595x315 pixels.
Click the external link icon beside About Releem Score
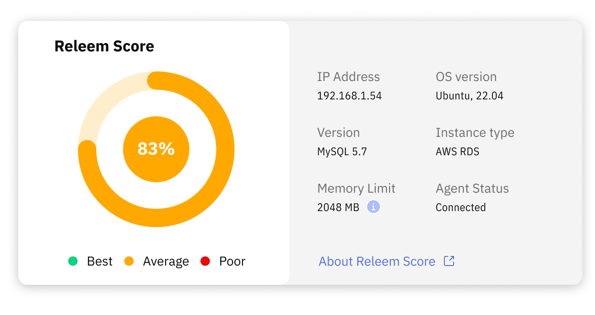point(449,261)
